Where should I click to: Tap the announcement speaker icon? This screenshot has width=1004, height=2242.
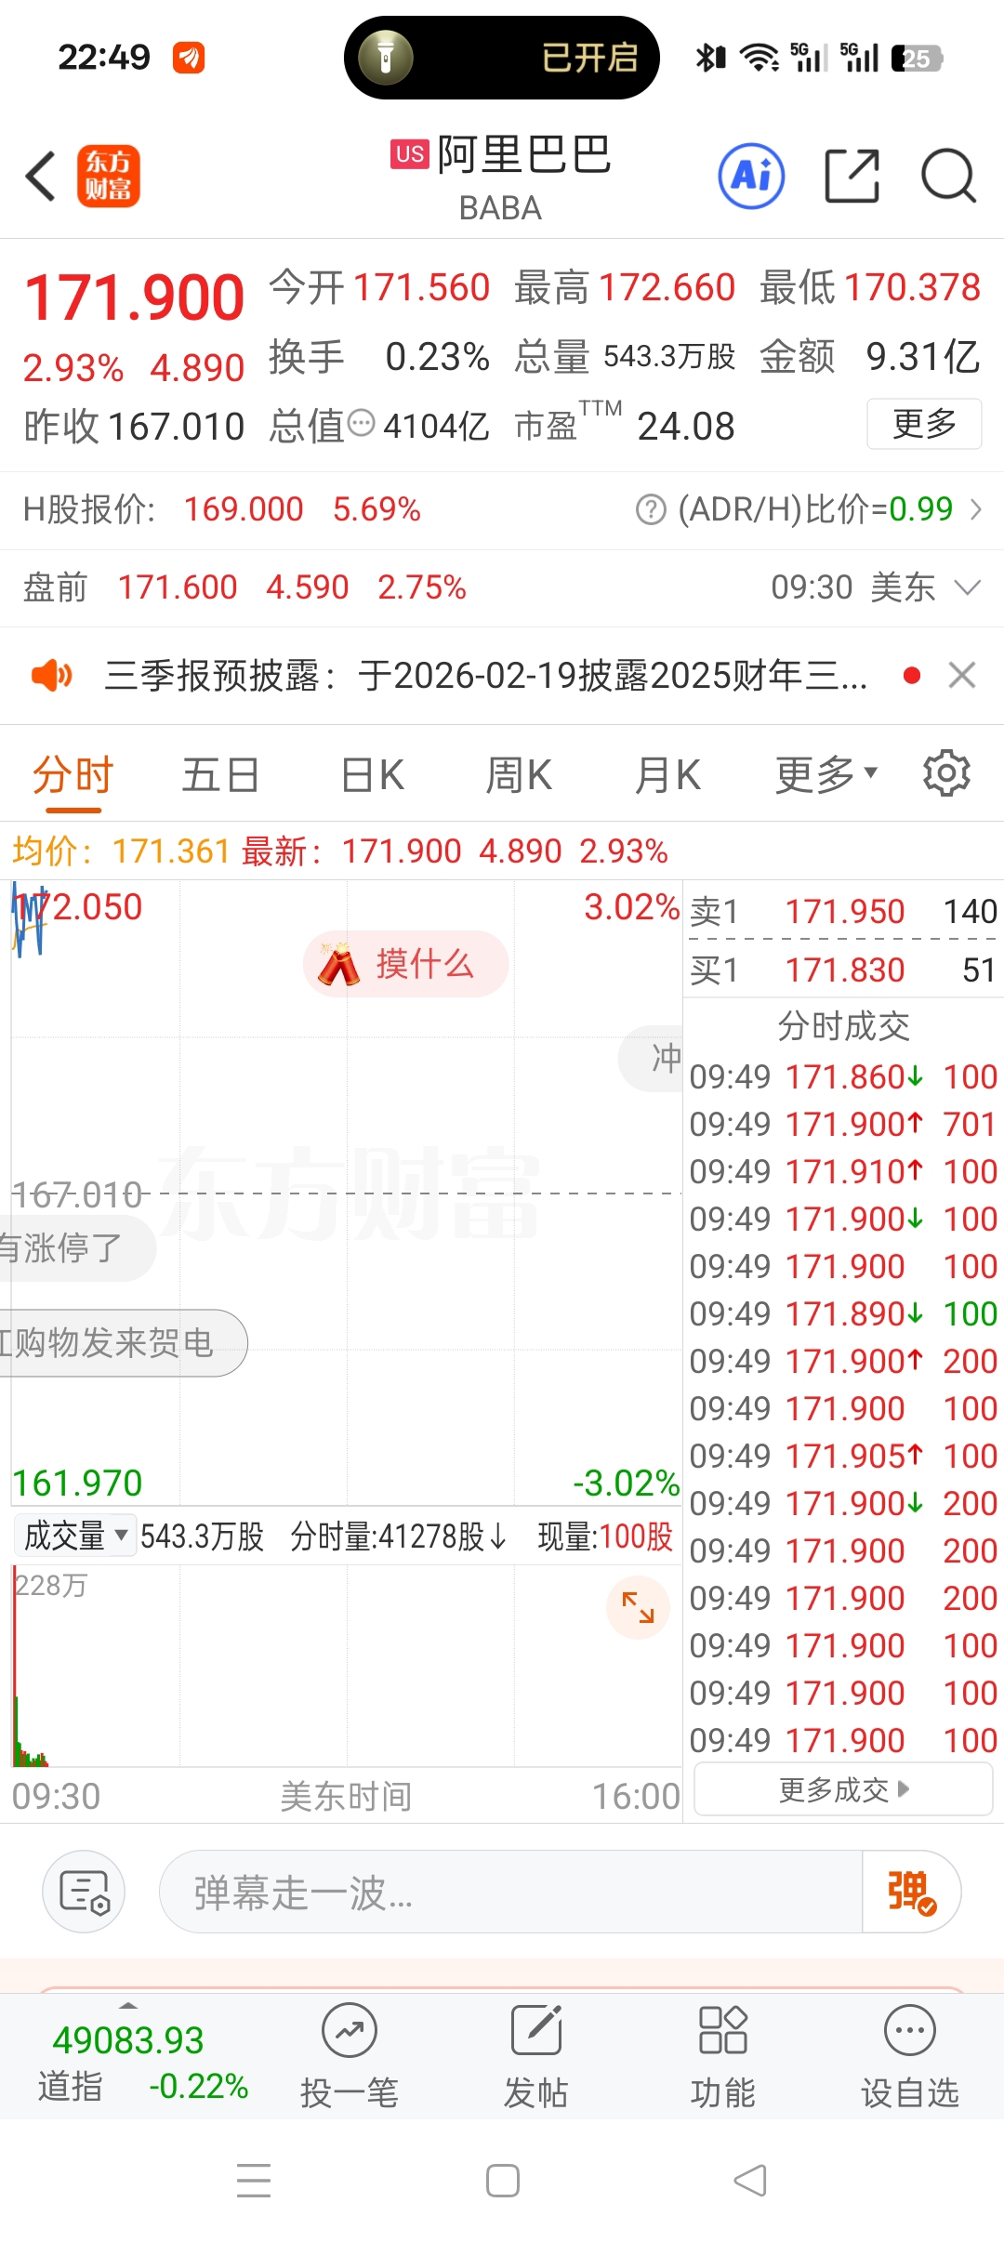52,675
